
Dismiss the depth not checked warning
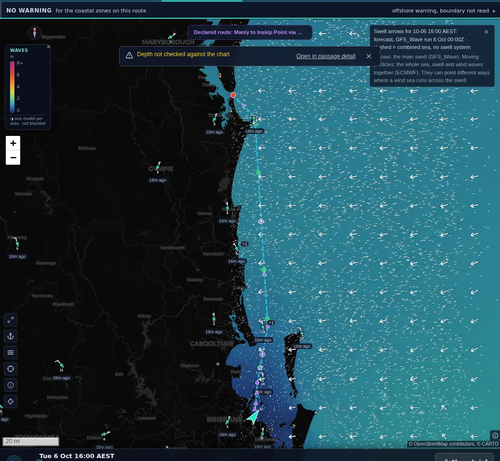pos(369,56)
